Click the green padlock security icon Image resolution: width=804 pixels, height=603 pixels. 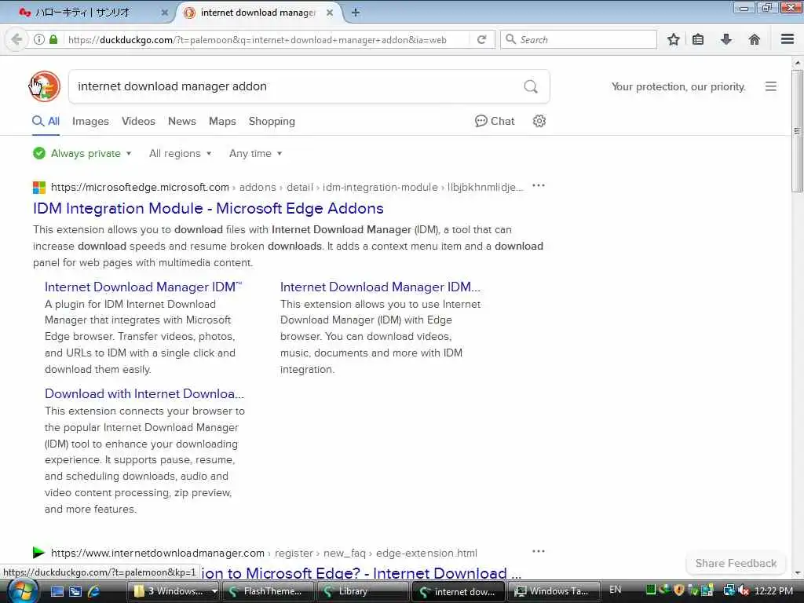[53, 39]
